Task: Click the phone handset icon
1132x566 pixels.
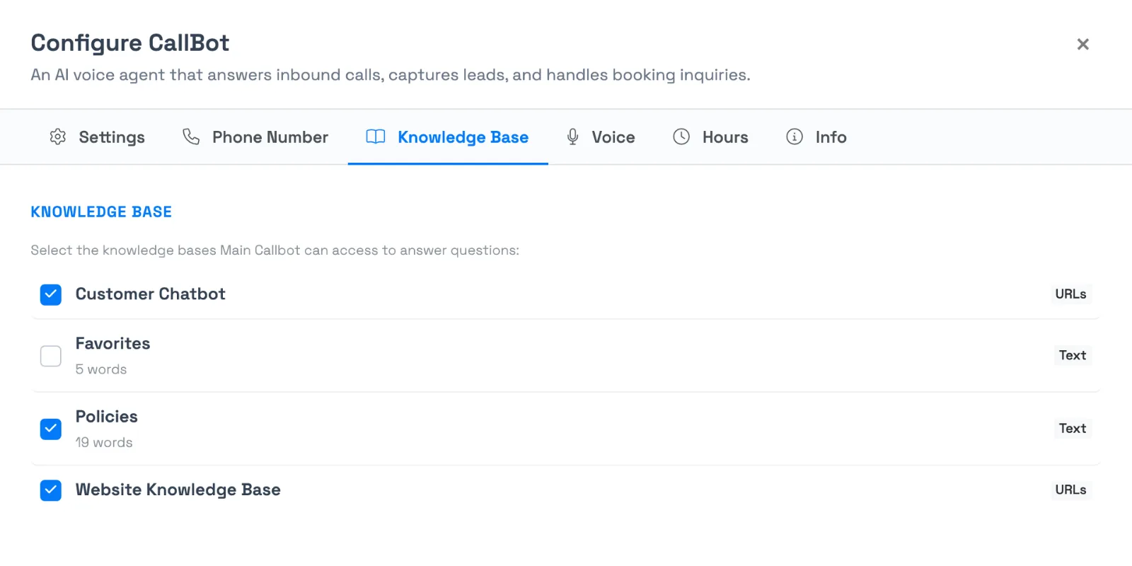Action: pyautogui.click(x=191, y=137)
